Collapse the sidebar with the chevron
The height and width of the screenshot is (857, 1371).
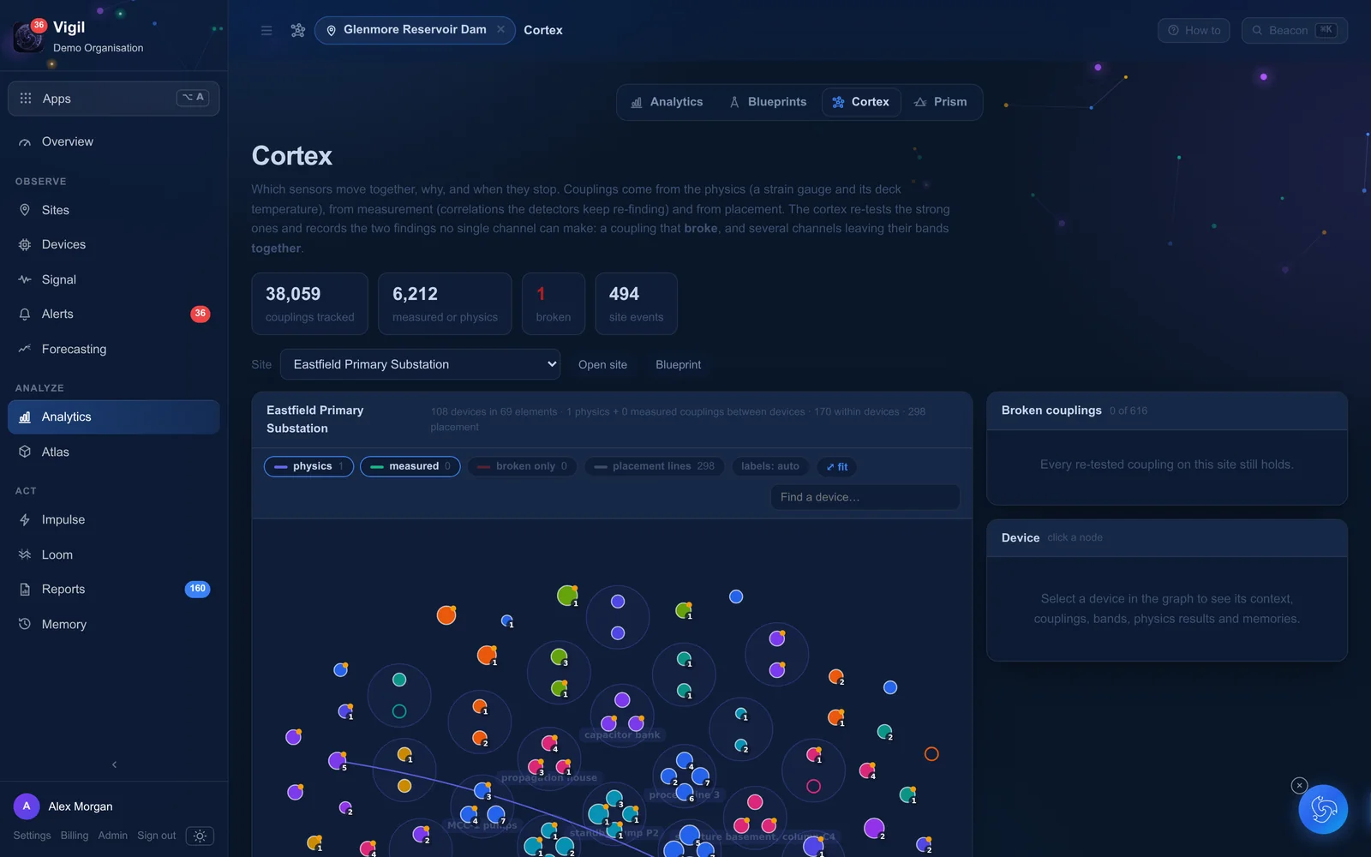click(114, 764)
